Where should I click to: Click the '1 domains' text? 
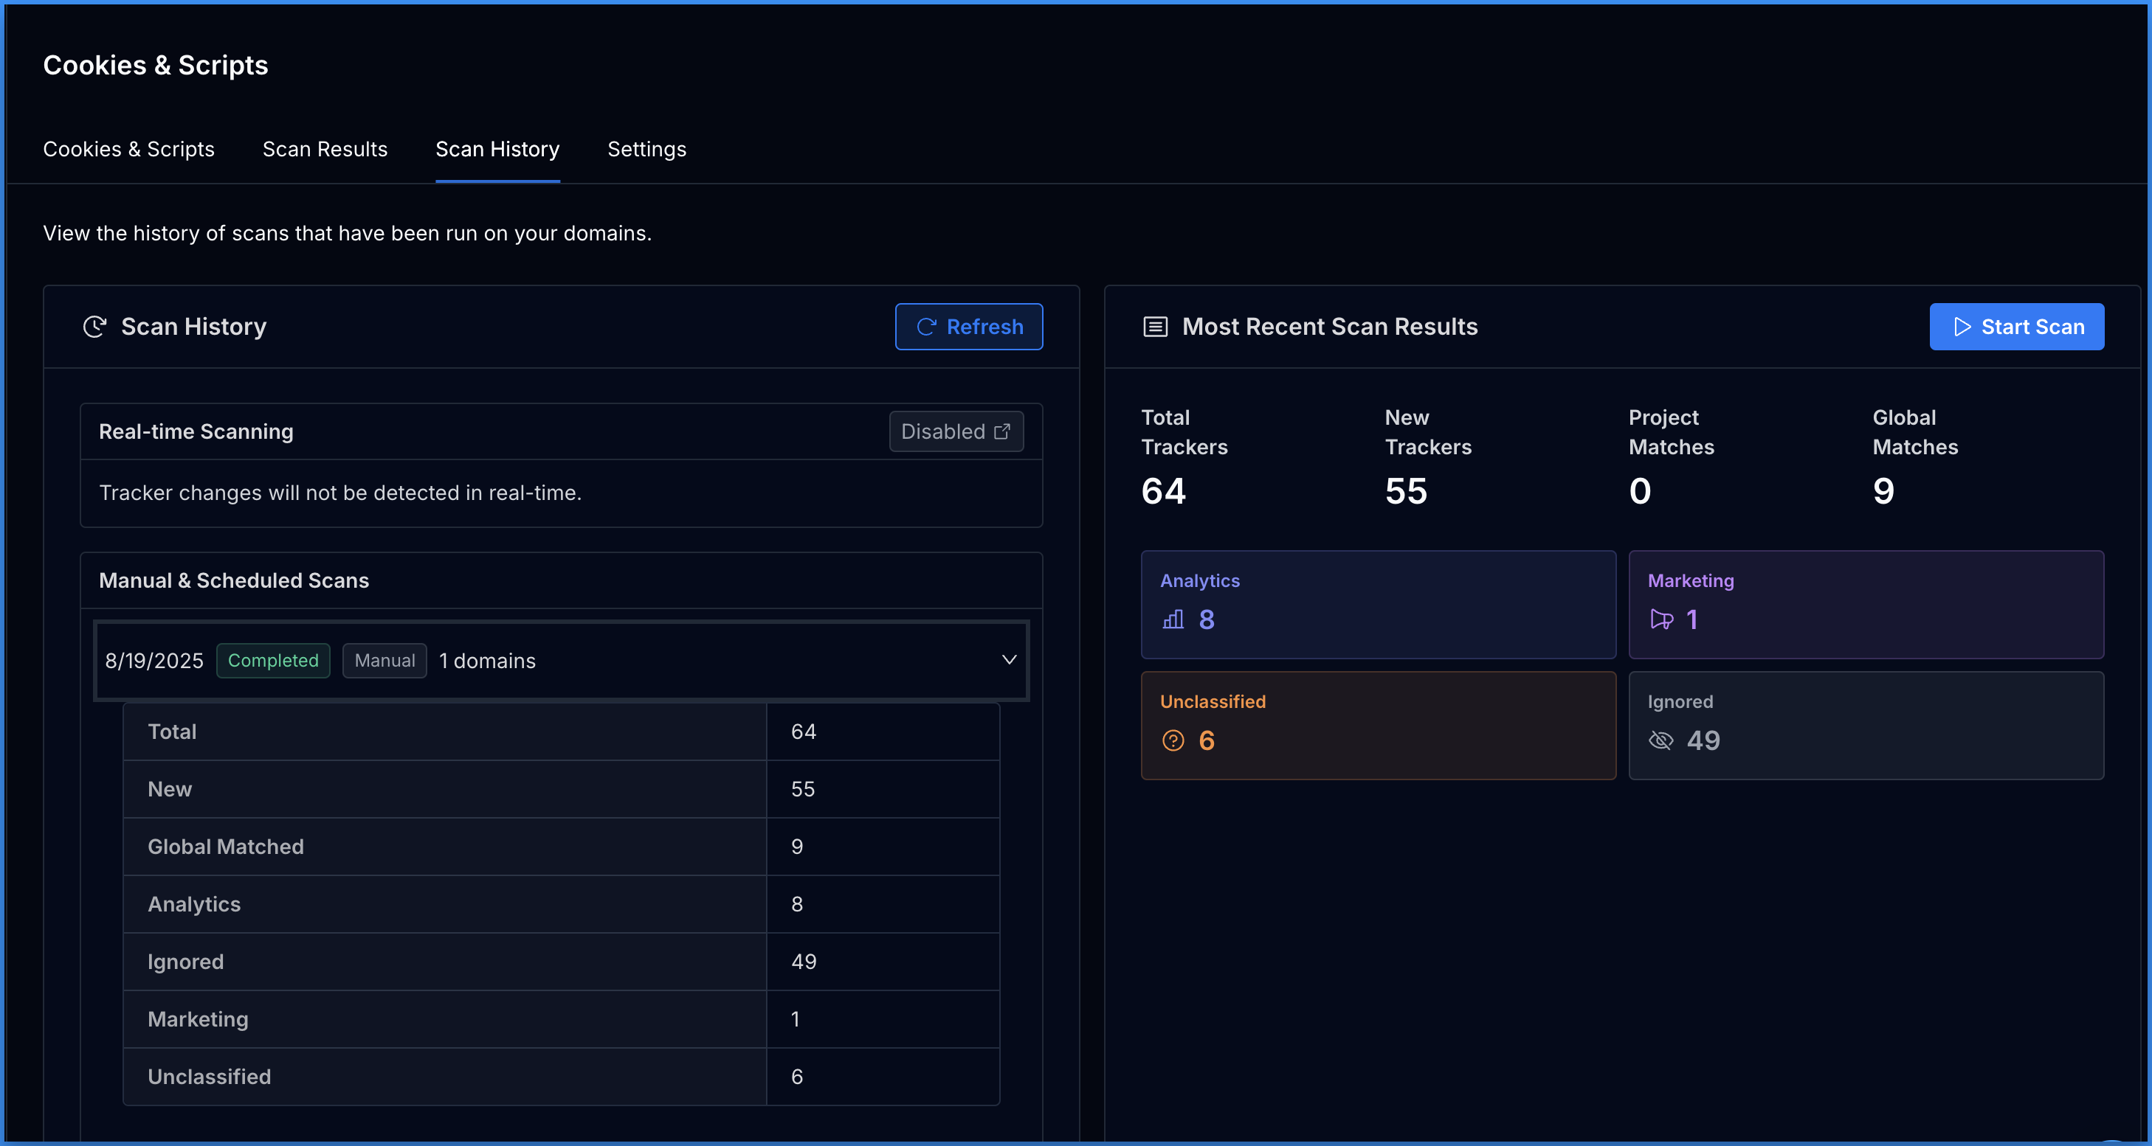[487, 660]
